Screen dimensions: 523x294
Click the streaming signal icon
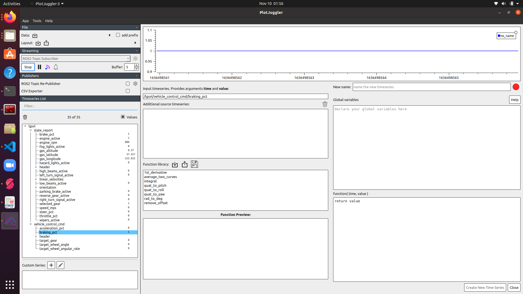[x=48, y=67]
